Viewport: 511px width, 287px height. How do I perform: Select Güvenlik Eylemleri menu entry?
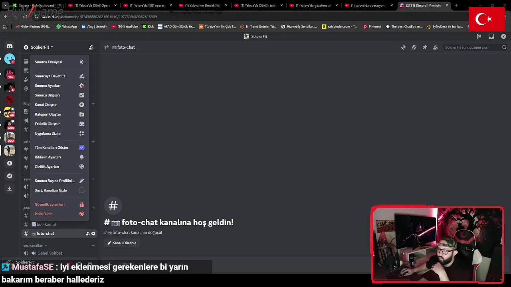coord(59,204)
